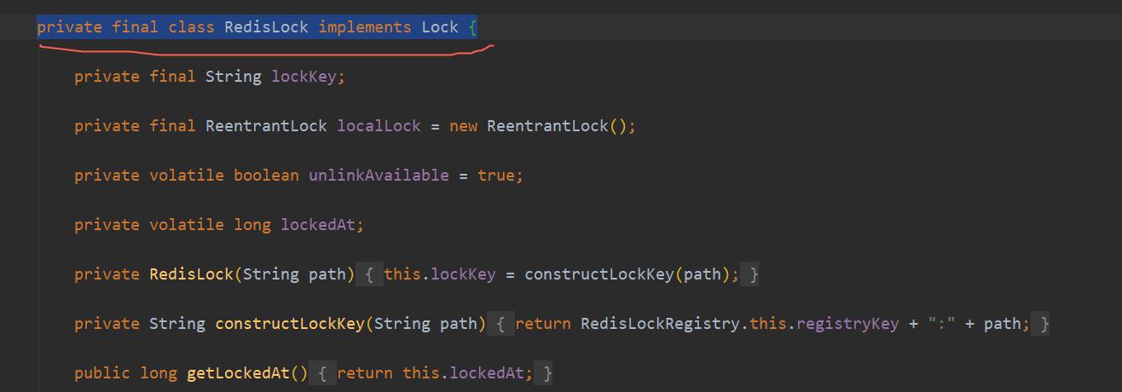Click the localLock field name
Image resolution: width=1122 pixels, height=392 pixels.
(379, 126)
